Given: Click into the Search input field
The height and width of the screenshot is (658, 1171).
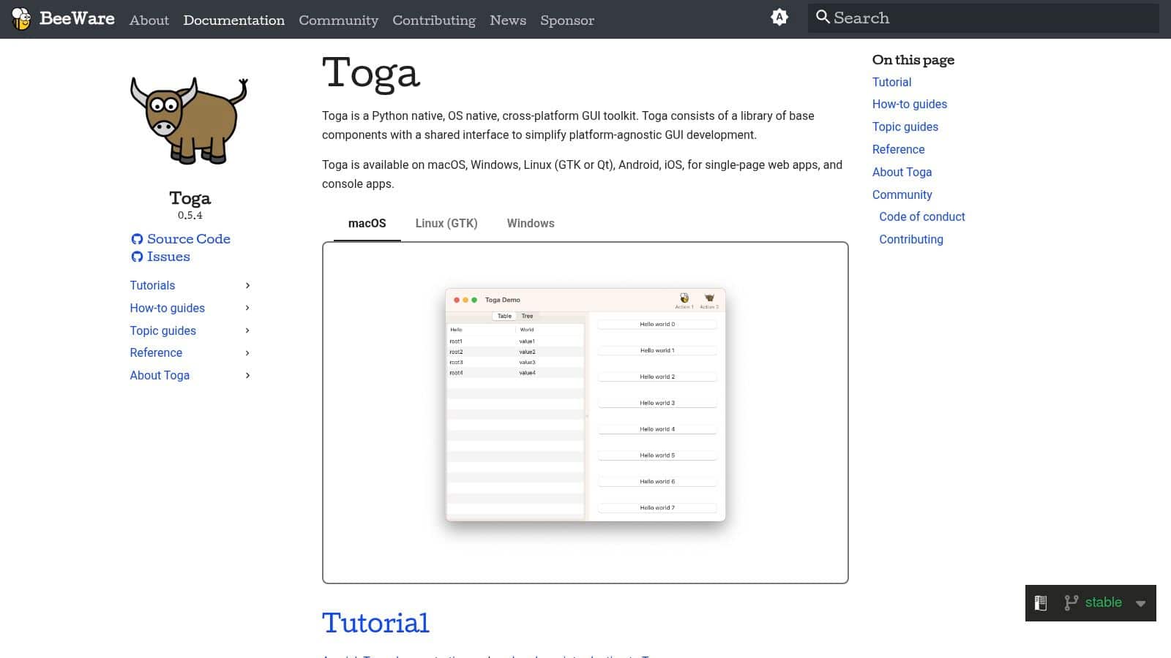Looking at the screenshot, I should pyautogui.click(x=984, y=18).
